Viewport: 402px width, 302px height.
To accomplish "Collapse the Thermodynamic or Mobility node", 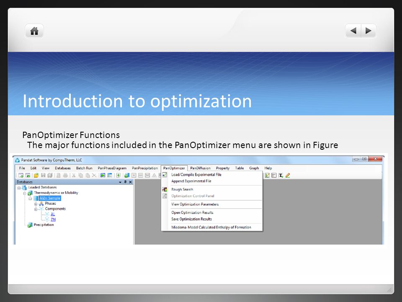I will point(25,193).
